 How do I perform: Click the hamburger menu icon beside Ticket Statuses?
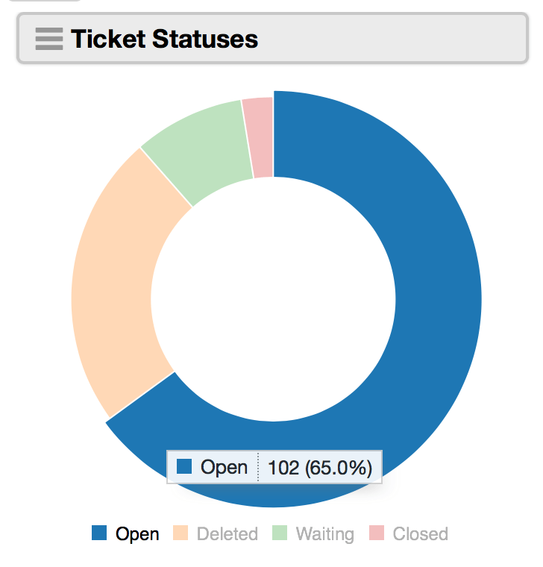48,39
